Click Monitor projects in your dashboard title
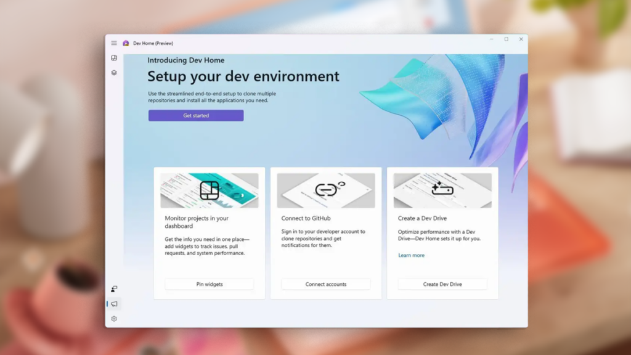The image size is (631, 355). (x=197, y=222)
